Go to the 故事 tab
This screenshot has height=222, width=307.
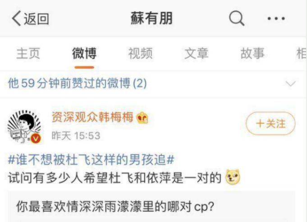(x=252, y=53)
